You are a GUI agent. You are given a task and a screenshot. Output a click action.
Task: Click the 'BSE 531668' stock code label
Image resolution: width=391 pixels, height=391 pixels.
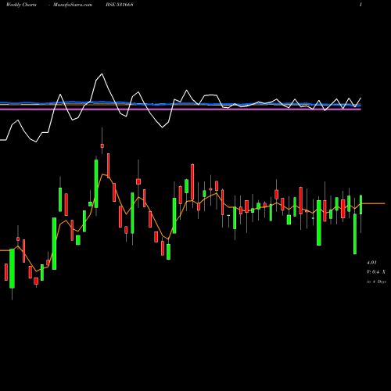120,5
